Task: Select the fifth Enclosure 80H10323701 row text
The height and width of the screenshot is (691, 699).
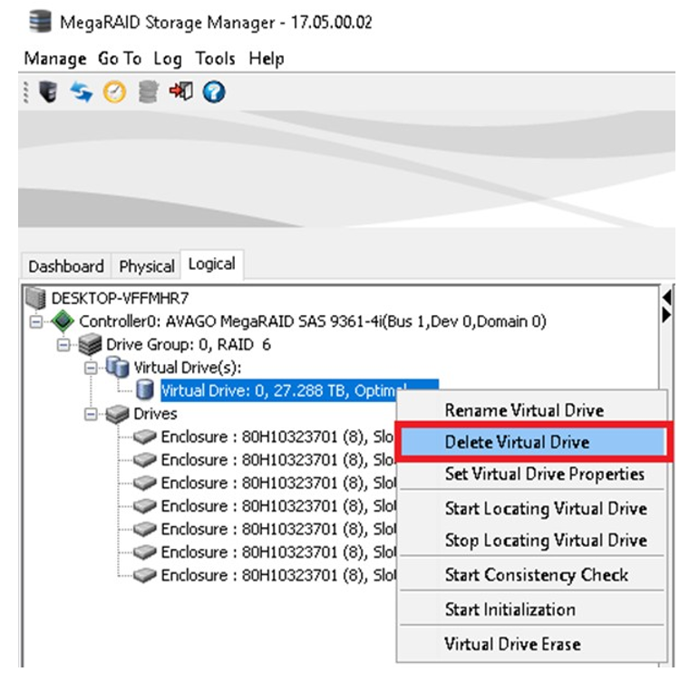Action: click(278, 530)
